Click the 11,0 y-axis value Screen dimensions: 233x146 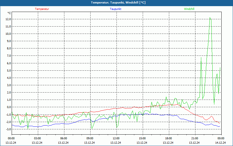(8, 27)
